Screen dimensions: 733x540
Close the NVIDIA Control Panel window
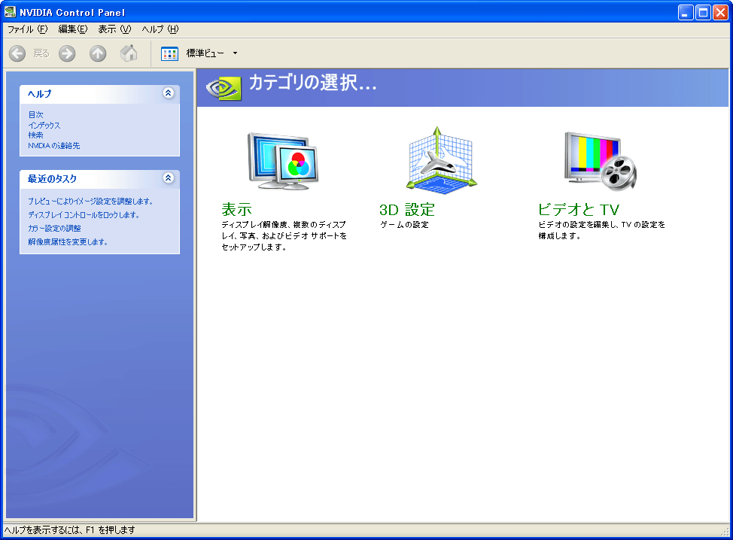coord(720,12)
